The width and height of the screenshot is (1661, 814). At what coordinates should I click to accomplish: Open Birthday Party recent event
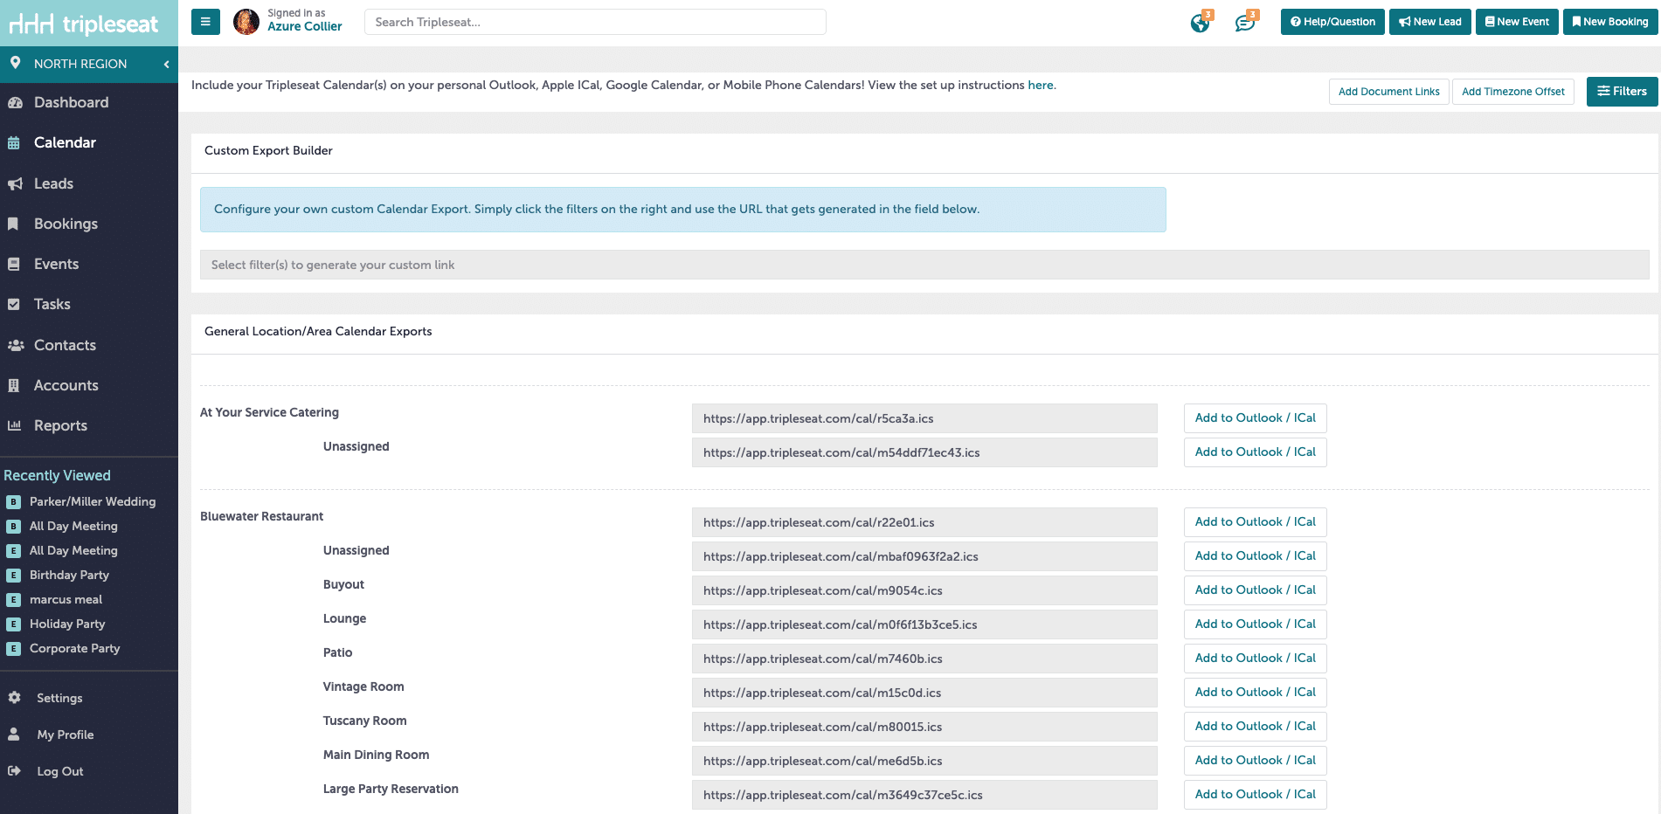pyautogui.click(x=69, y=575)
